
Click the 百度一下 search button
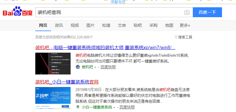[207, 12]
